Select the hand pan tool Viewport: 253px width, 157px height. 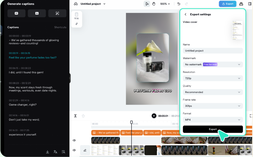coord(154,4)
